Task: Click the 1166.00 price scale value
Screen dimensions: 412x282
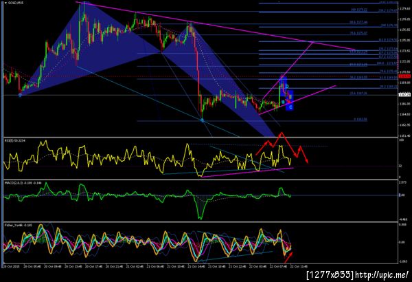Action: click(404, 104)
